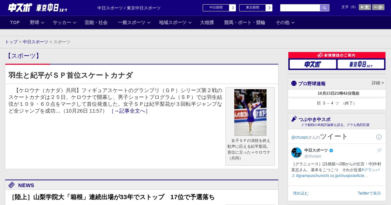Expand the 地域スポーツ dropdown menu

click(x=175, y=22)
